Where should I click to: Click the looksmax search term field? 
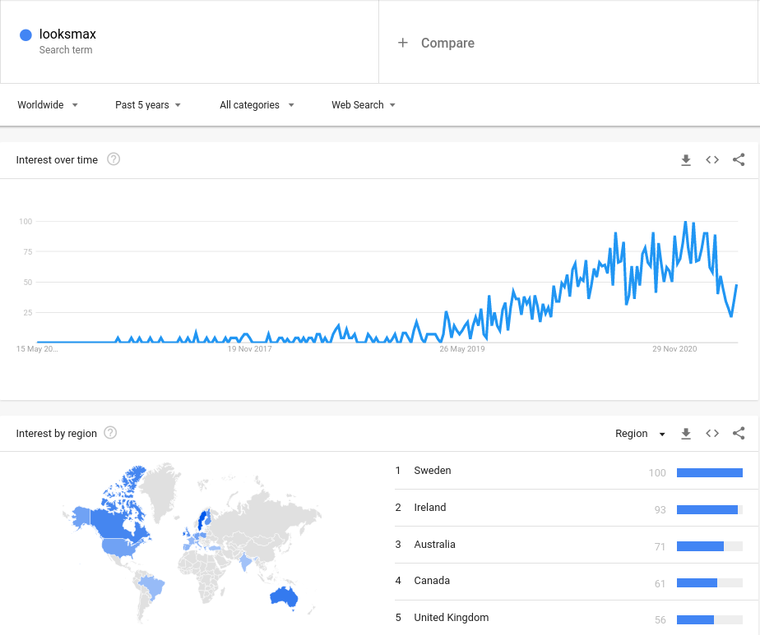67,35
